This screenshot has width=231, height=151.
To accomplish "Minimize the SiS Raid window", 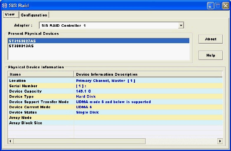I will click(x=210, y=6).
